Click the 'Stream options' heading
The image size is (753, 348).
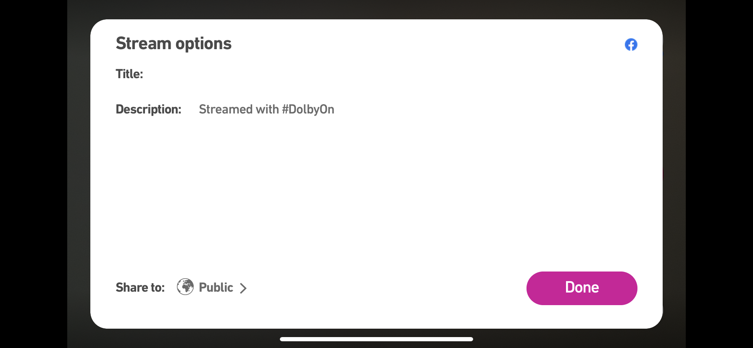tap(174, 44)
